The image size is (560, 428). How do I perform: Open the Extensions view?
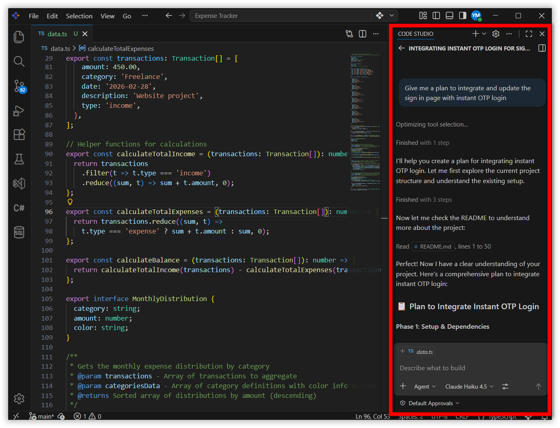(x=19, y=135)
